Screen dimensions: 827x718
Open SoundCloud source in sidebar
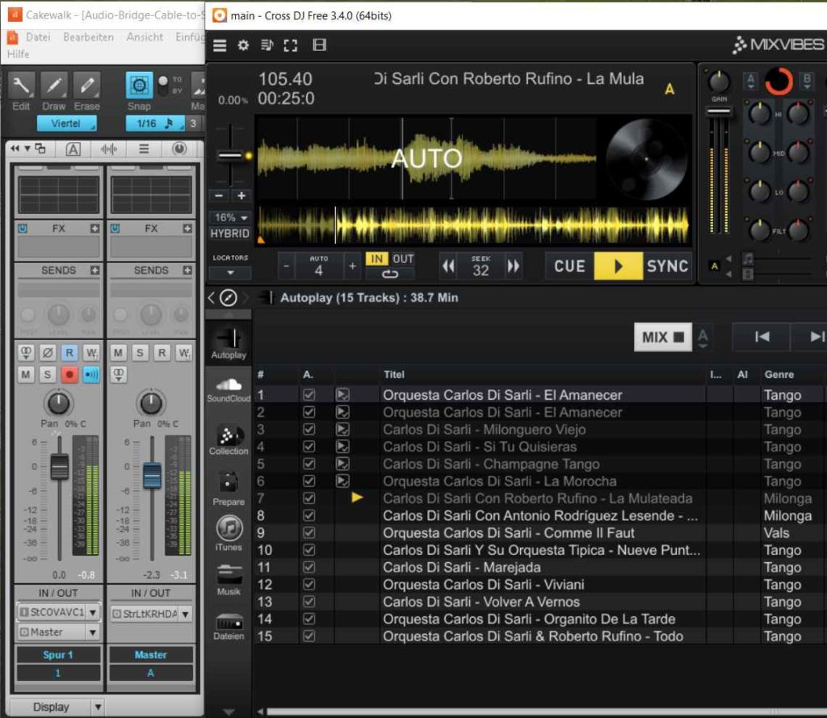click(x=229, y=389)
